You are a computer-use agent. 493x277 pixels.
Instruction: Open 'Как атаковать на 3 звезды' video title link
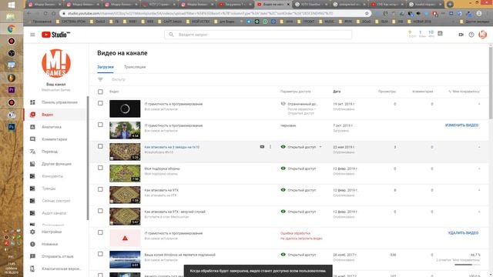172,147
